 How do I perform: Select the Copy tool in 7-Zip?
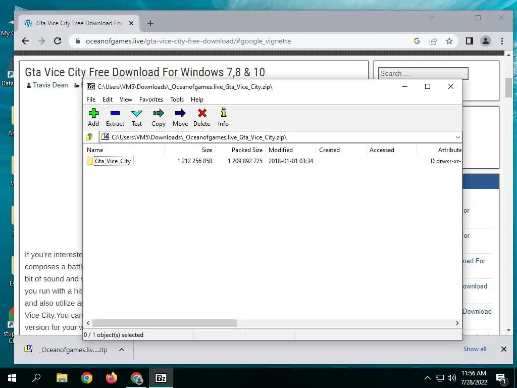pyautogui.click(x=159, y=117)
